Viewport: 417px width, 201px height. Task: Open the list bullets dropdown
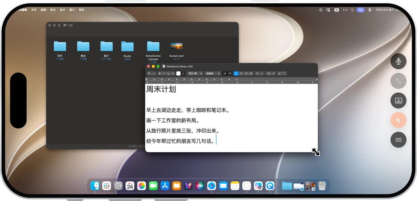[x=259, y=73]
